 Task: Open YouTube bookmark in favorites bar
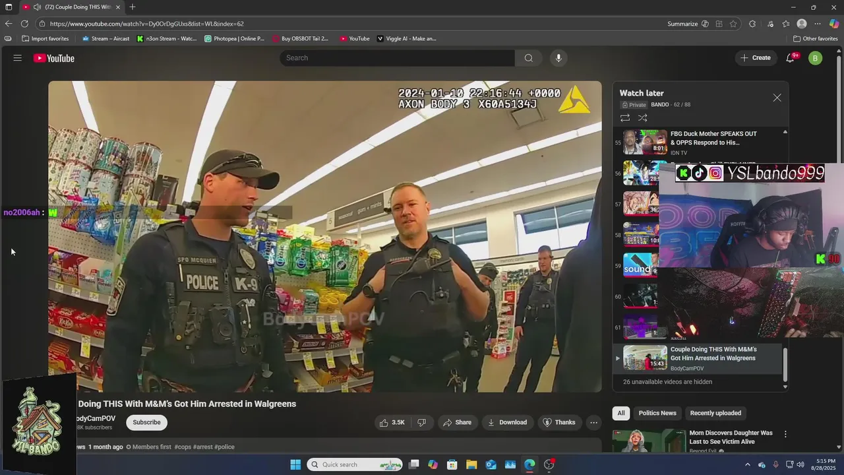point(355,39)
